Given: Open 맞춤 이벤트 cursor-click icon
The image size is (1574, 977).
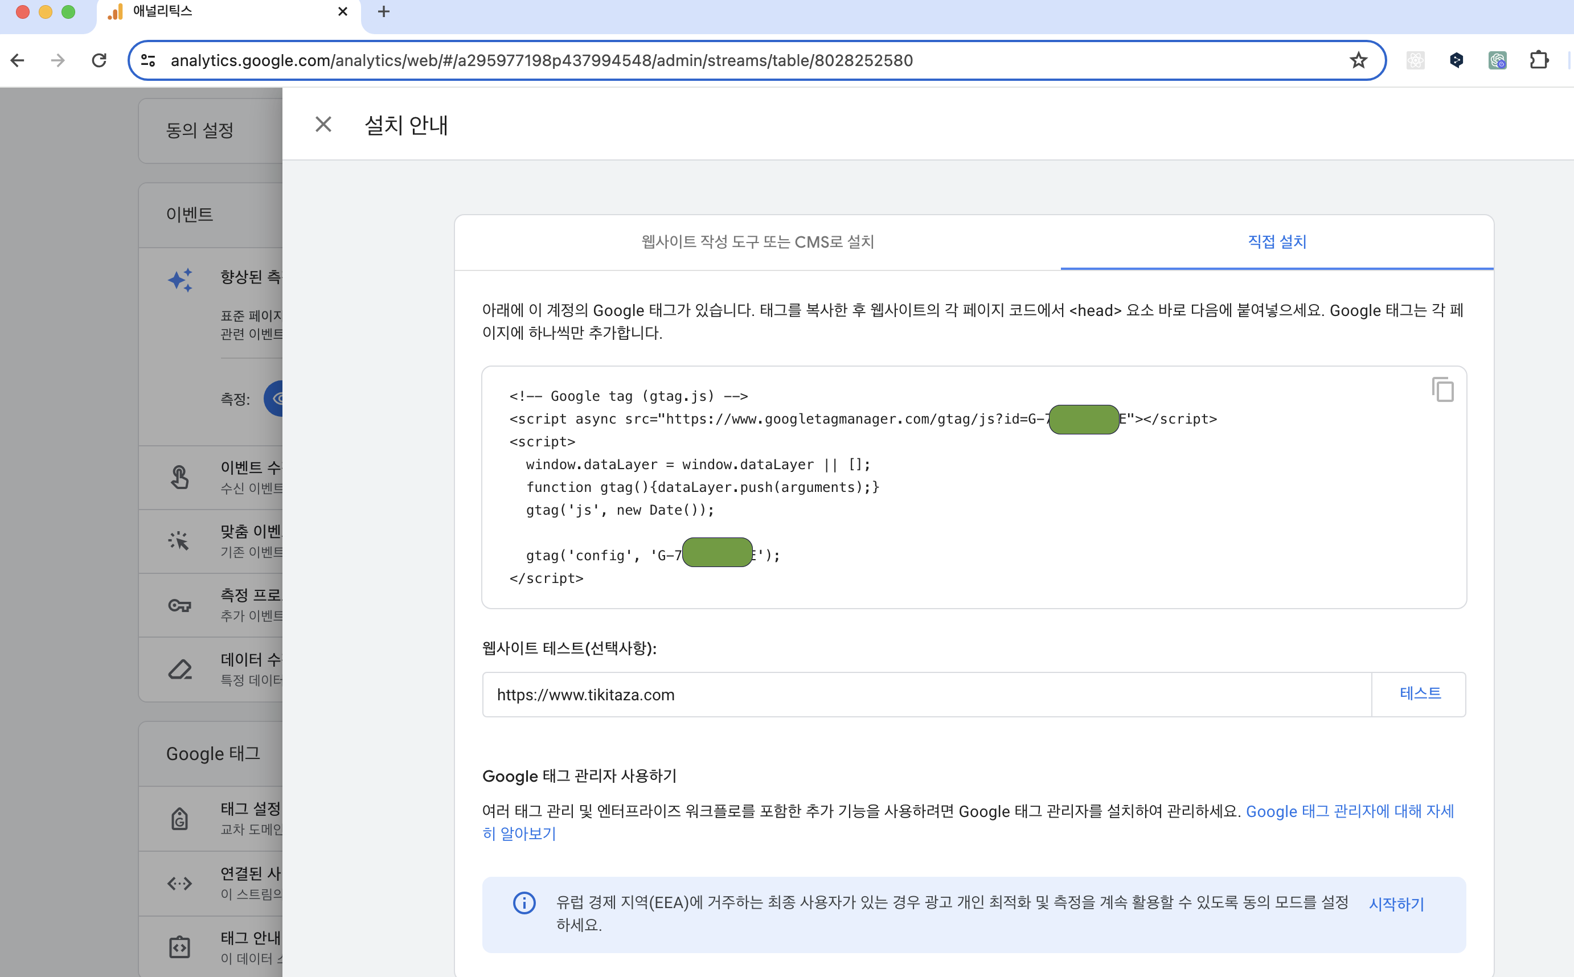Looking at the screenshot, I should coord(179,540).
